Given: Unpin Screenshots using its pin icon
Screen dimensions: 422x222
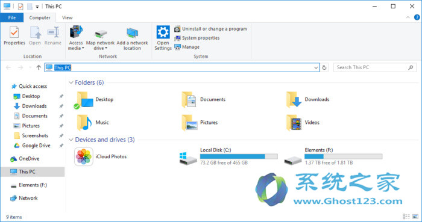Looking at the screenshot, I should [x=61, y=136].
